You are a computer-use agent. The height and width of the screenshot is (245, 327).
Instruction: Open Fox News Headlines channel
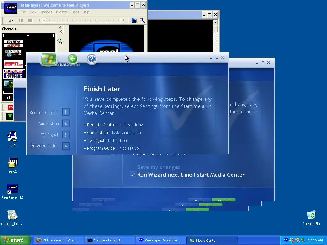tap(14, 43)
